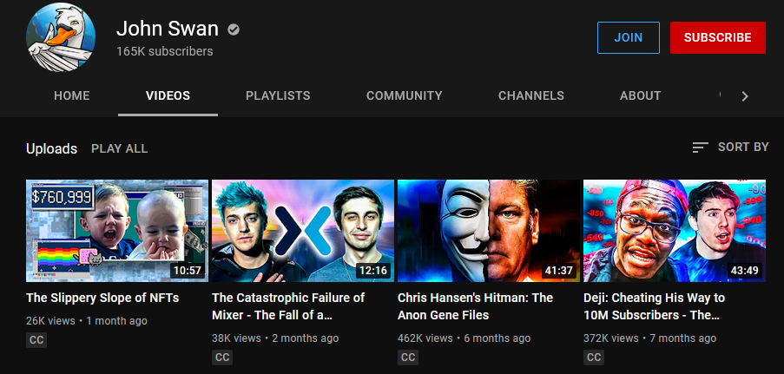Click the verified checkmark badge beside John Swan

point(233,30)
